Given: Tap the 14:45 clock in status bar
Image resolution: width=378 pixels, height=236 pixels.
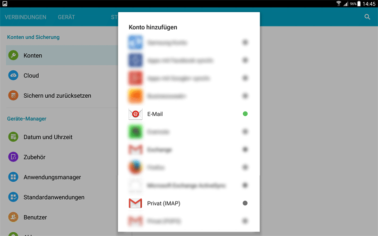Looking at the screenshot, I should [x=369, y=4].
